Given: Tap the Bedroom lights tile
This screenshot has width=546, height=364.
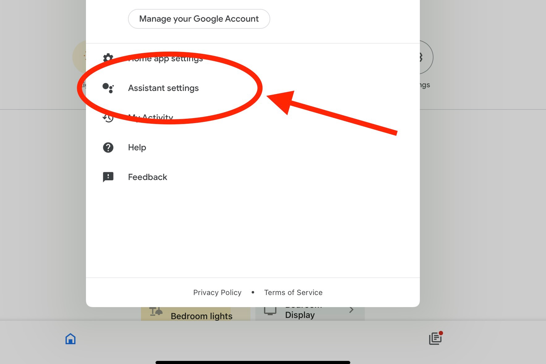Looking at the screenshot, I should (x=195, y=314).
